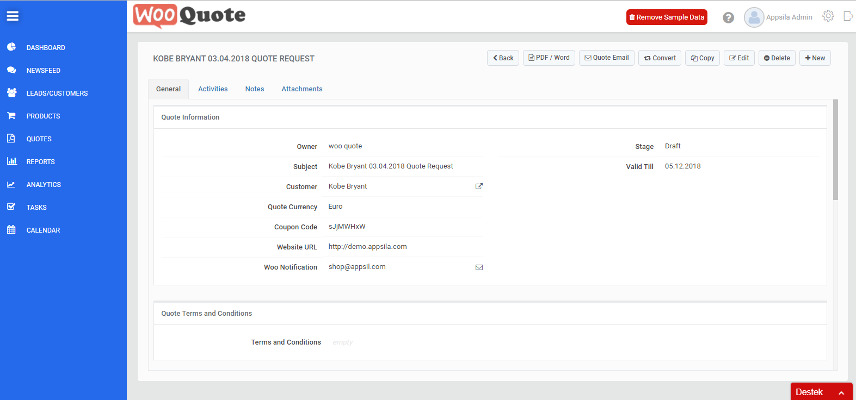Screen dimensions: 856x400
Task: Click the Products shopping cart icon
Action: click(11, 116)
